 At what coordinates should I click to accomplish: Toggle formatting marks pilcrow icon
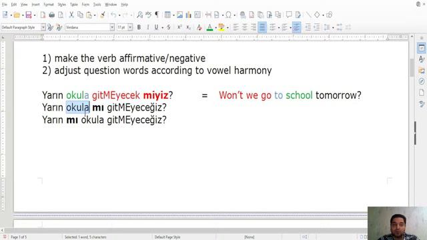pos(157,15)
